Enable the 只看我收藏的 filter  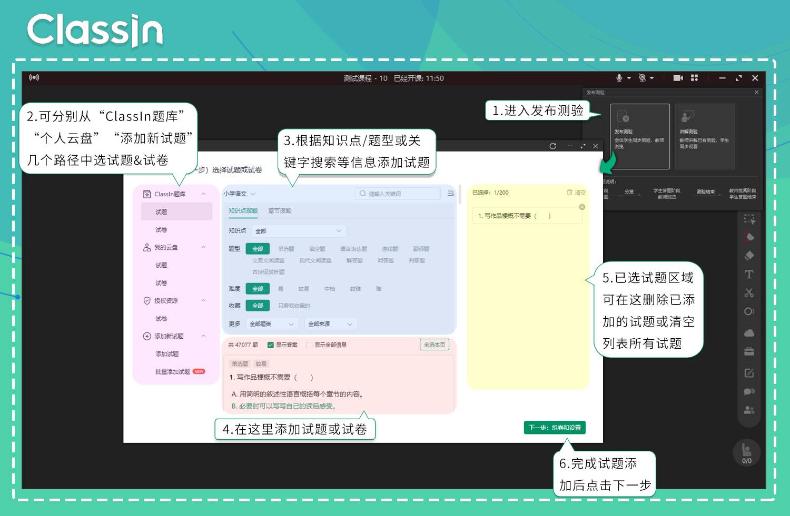[x=294, y=306]
